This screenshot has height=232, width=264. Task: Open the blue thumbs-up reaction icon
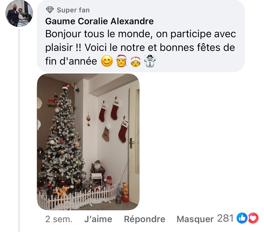pos(242,218)
